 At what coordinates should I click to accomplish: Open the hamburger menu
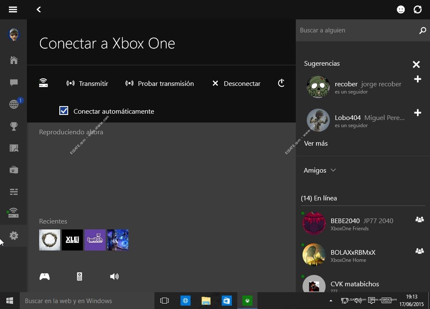pos(13,10)
